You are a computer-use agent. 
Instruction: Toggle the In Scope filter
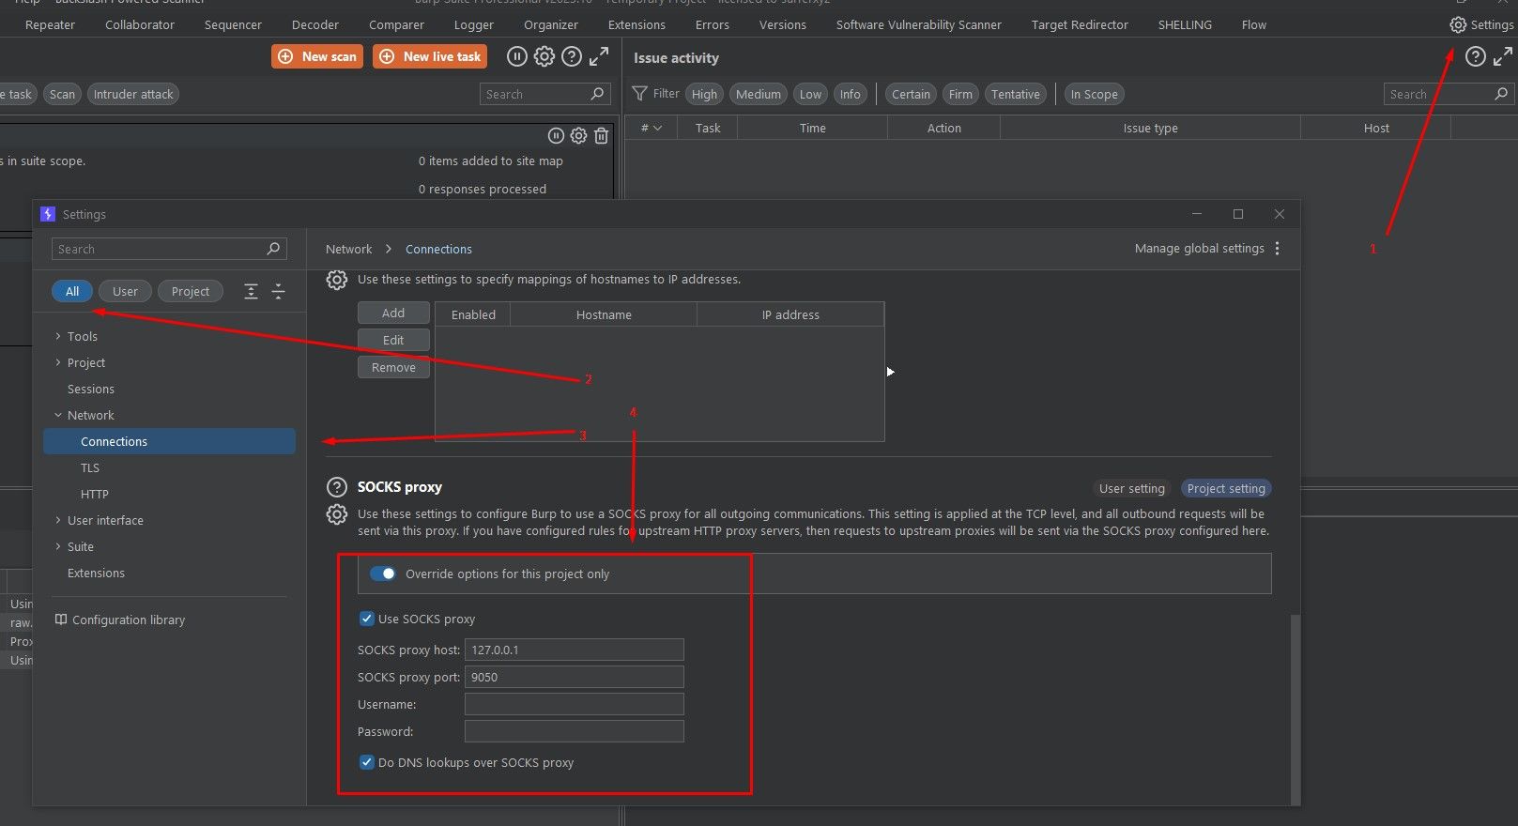(1095, 94)
